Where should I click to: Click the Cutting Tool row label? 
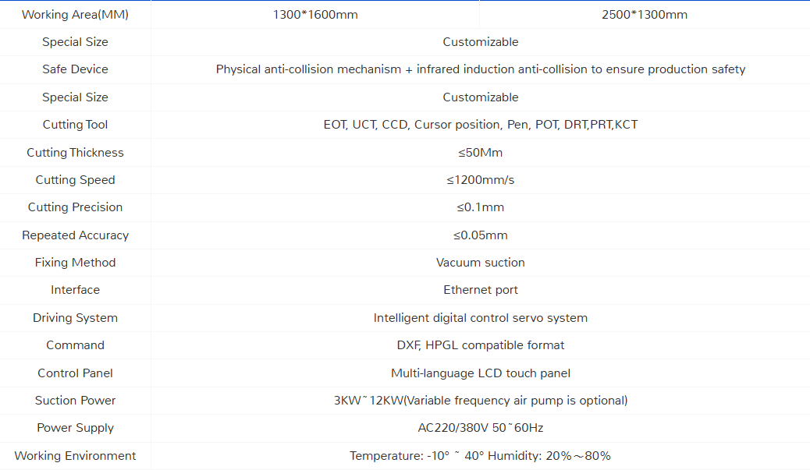75,125
